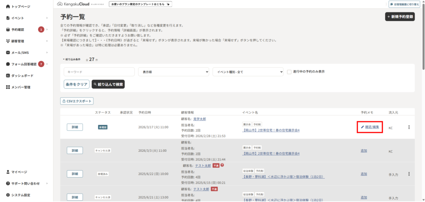Open フォーム回答確認 in the sidebar
The image size is (425, 202).
(x=23, y=64)
